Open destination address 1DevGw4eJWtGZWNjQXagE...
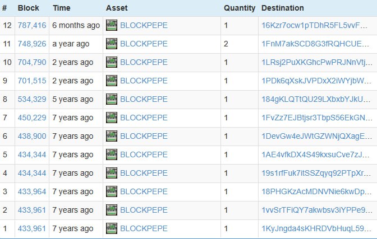Image resolution: width=377 pixels, height=239 pixels. click(316, 136)
